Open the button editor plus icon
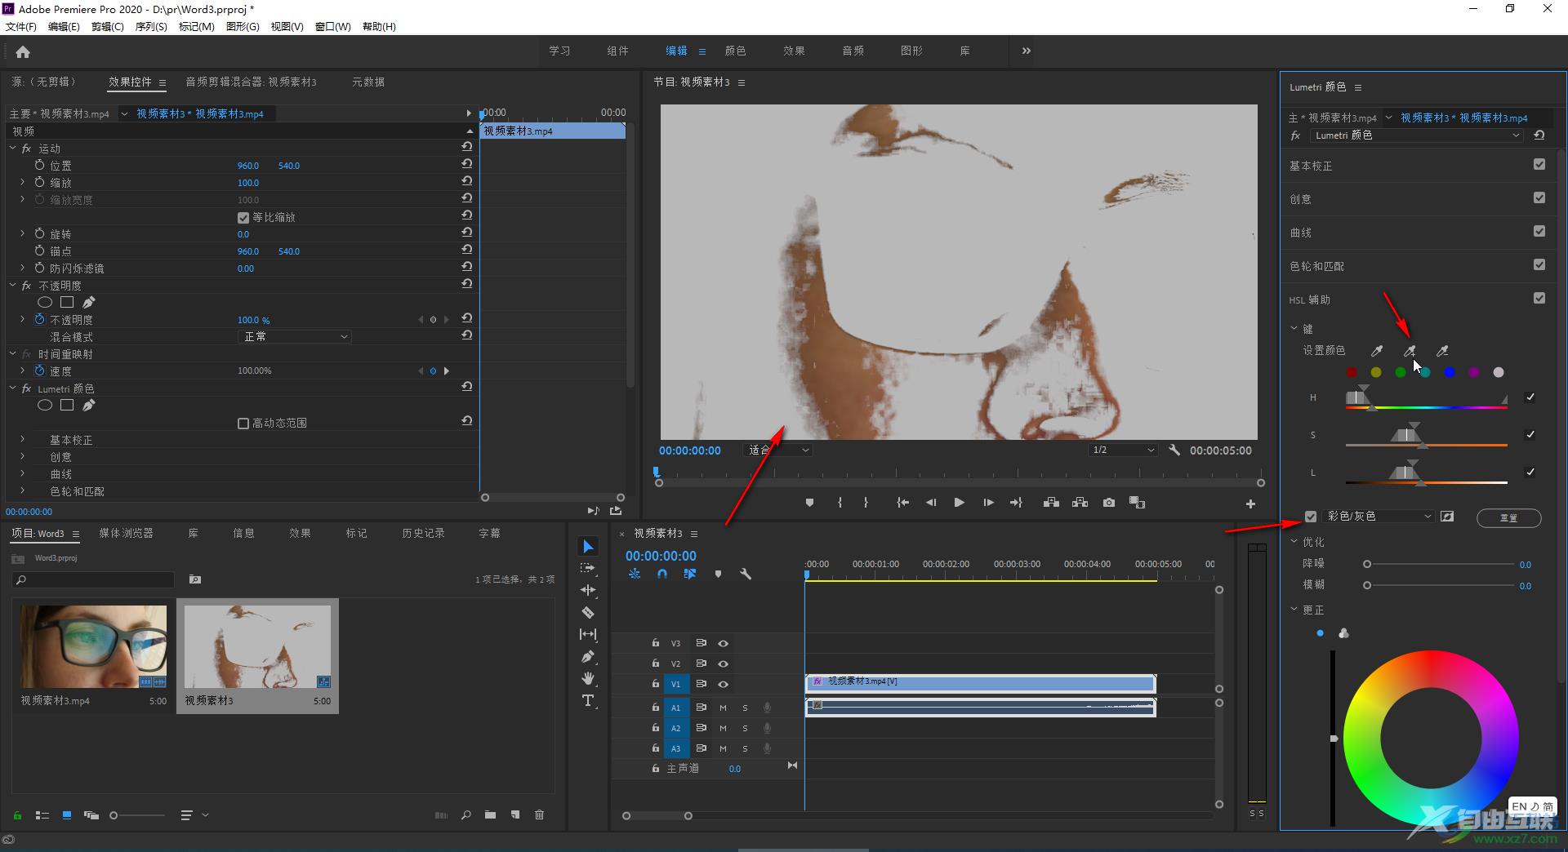 click(x=1250, y=504)
